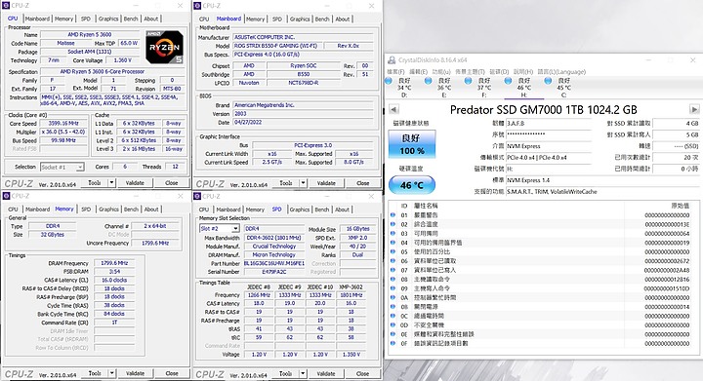The height and width of the screenshot is (381, 703).
Task: Open the 編輯(E) menu in CrystalDiskInfo
Action: (418, 71)
